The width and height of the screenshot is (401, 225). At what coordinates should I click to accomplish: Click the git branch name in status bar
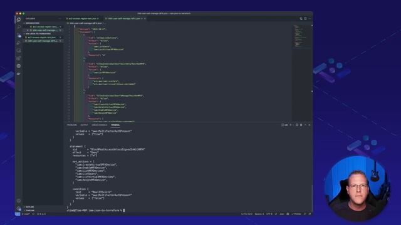(x=26, y=214)
